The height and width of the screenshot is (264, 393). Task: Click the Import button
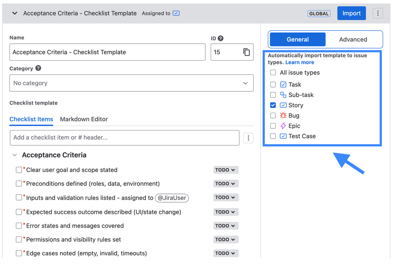(351, 13)
